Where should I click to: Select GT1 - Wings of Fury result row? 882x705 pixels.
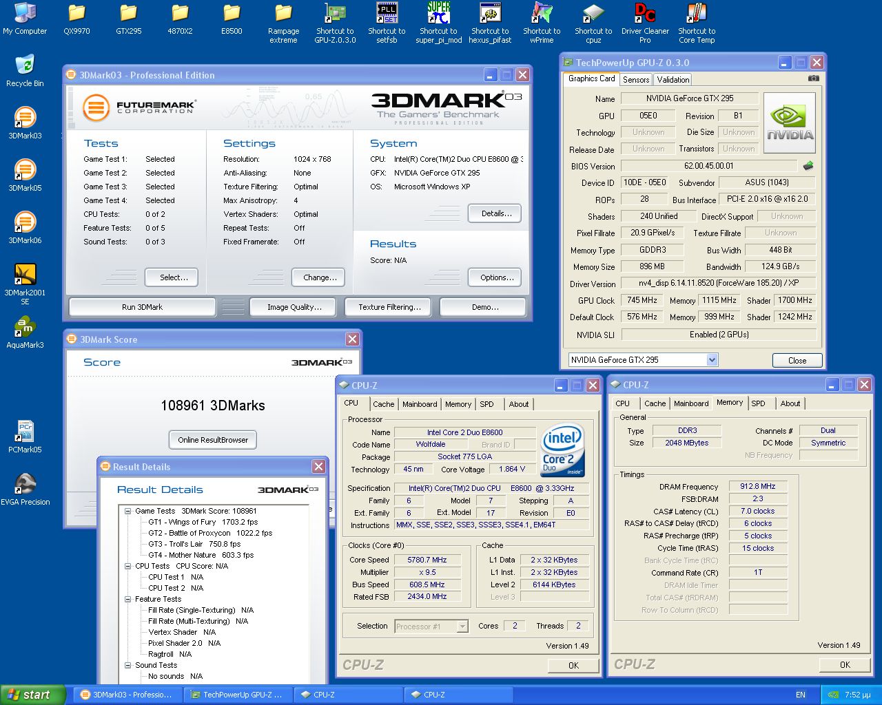pos(203,522)
